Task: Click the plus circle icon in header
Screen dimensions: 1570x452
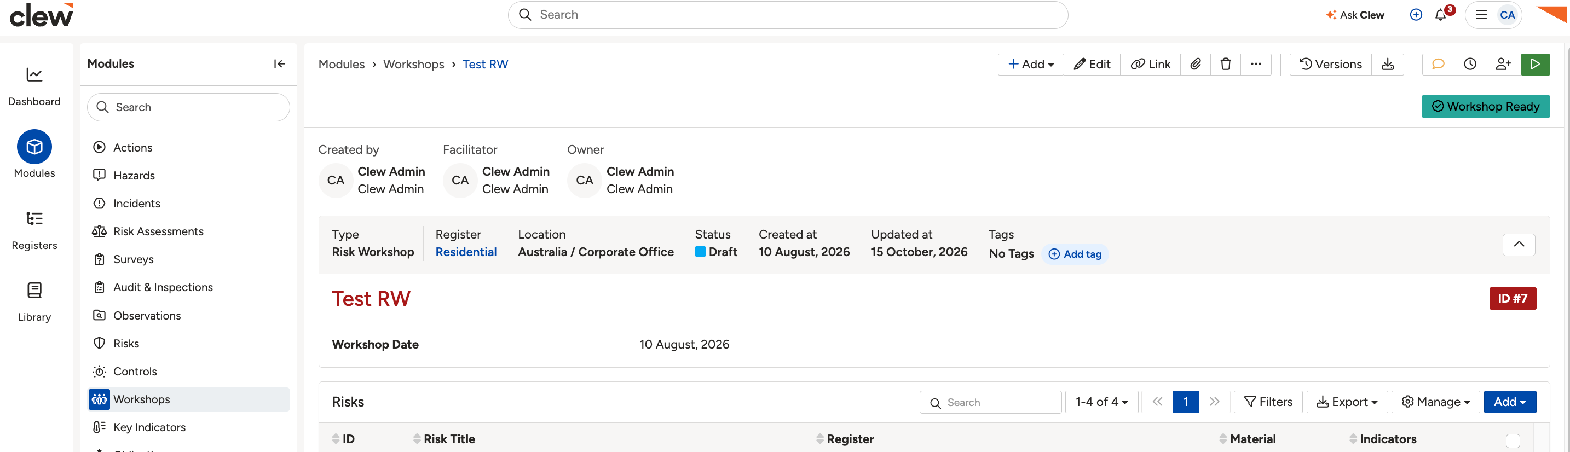Action: pos(1416,15)
